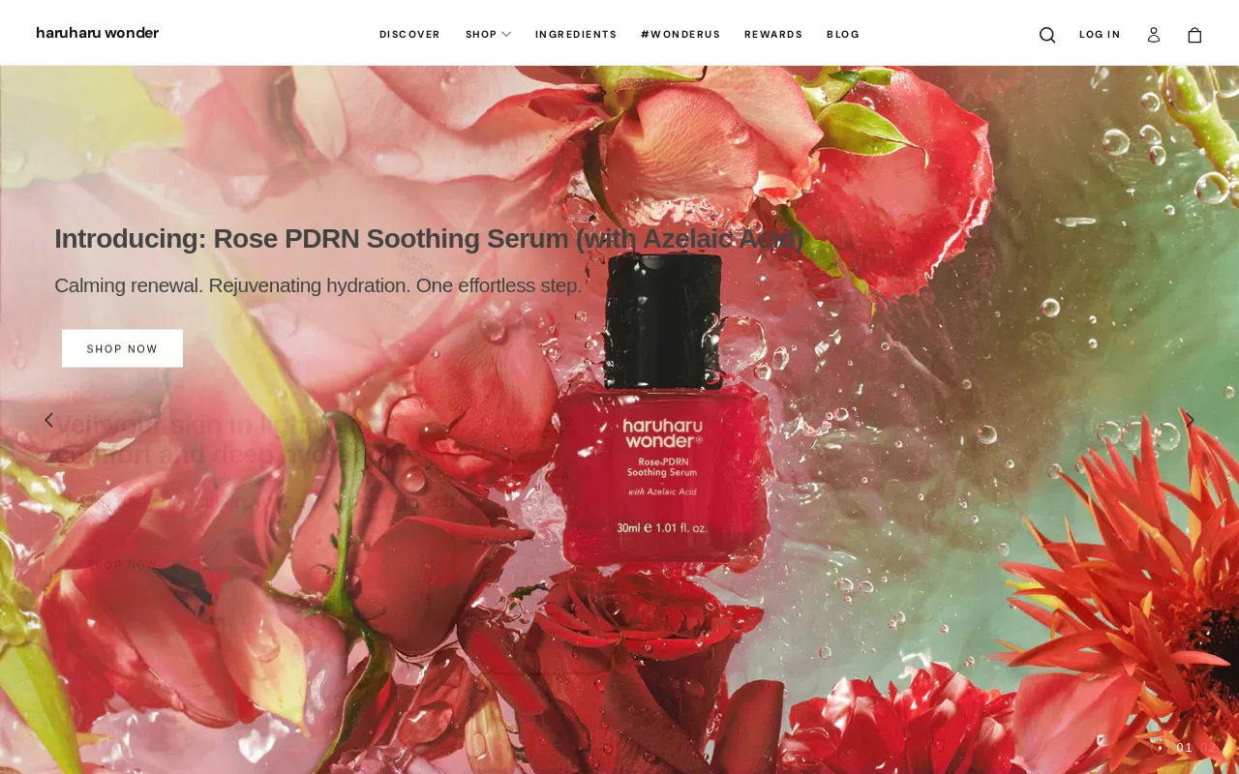Open the search magnifier icon
Viewport: 1239px width, 774px height.
pyautogui.click(x=1047, y=35)
